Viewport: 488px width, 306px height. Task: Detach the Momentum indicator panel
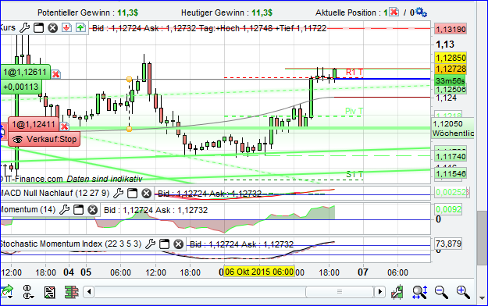click(78, 210)
